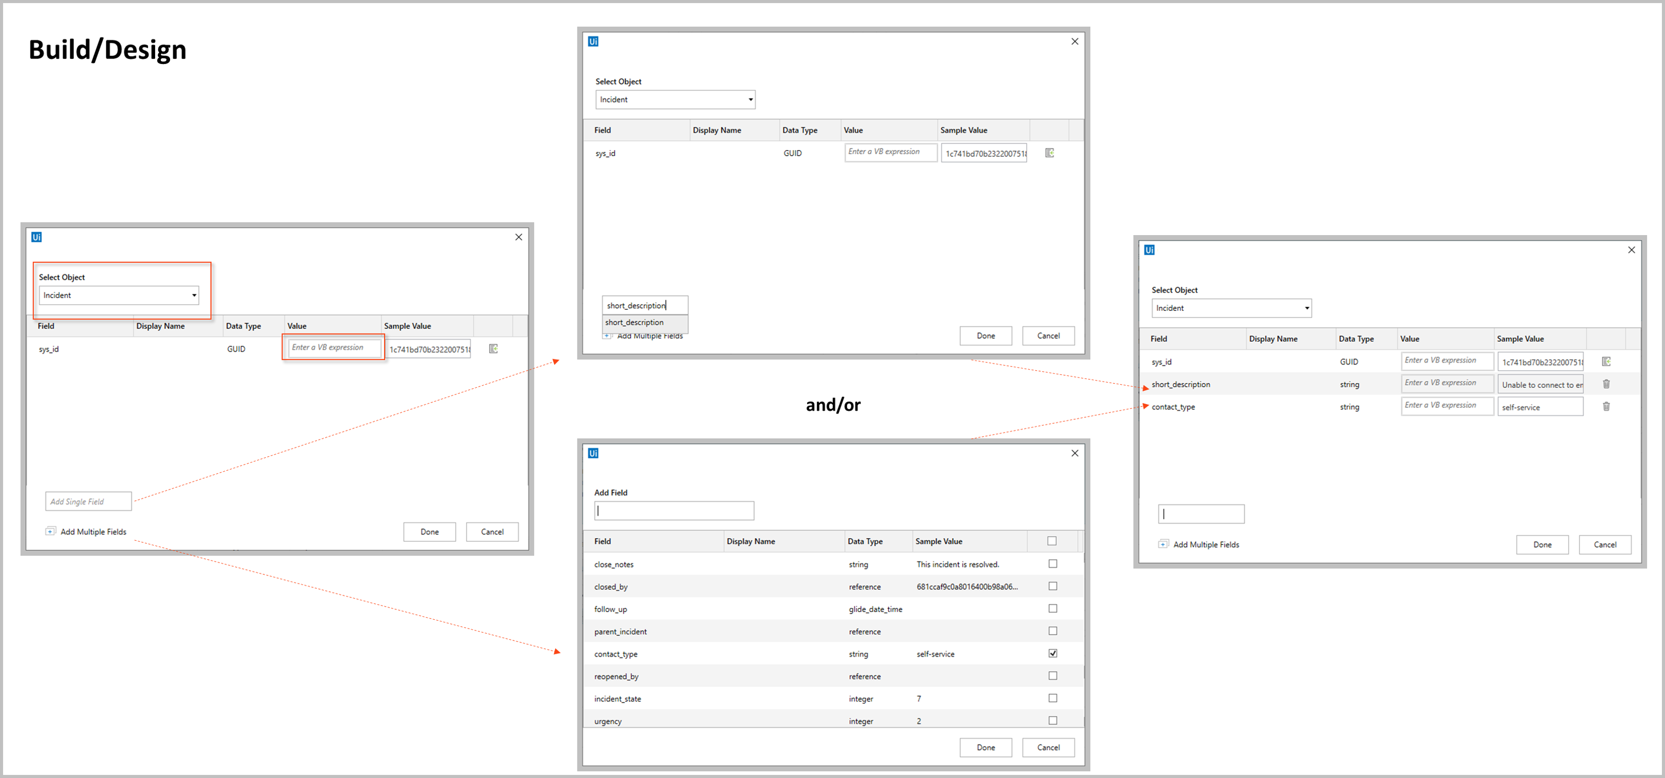Image resolution: width=1665 pixels, height=778 pixels.
Task: Click UiPath logo in left dialog
Action: pyautogui.click(x=36, y=237)
